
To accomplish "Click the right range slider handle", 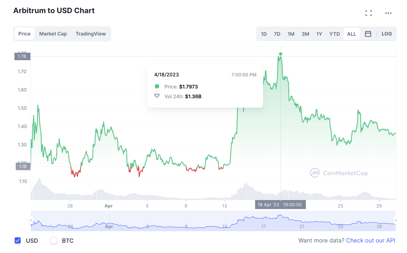I will (x=395, y=220).
